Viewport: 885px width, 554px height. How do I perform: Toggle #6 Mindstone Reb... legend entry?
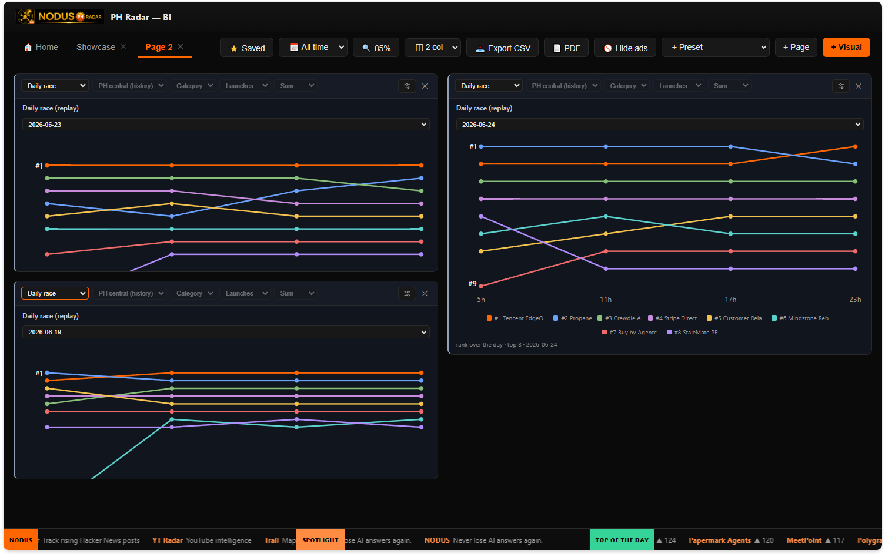point(802,318)
